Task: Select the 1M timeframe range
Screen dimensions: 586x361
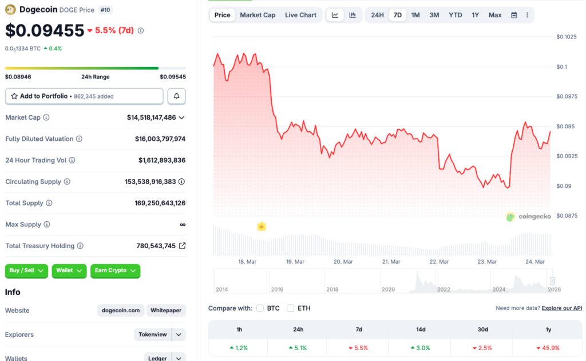Action: coord(415,15)
